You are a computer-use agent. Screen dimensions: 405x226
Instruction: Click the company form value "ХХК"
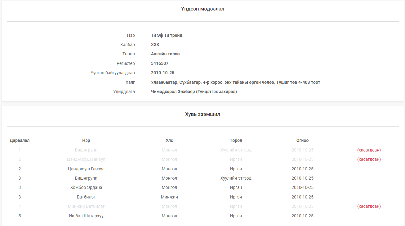155,45
